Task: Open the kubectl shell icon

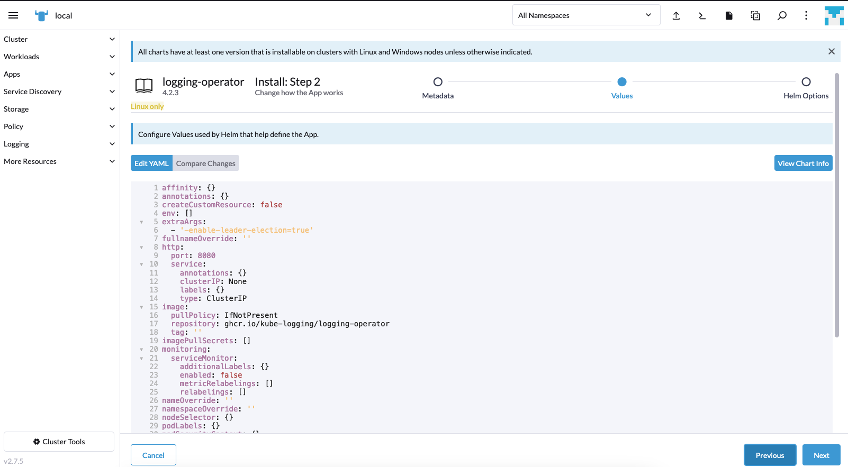Action: point(702,15)
